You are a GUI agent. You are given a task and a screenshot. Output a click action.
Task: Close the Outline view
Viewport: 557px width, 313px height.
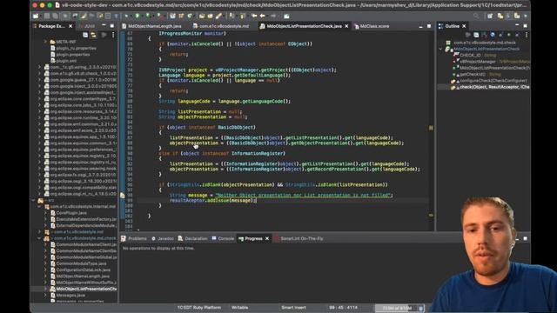pyautogui.click(x=464, y=26)
